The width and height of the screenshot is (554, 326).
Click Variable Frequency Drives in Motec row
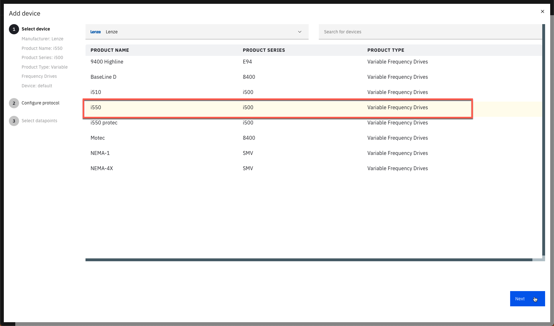(x=398, y=138)
